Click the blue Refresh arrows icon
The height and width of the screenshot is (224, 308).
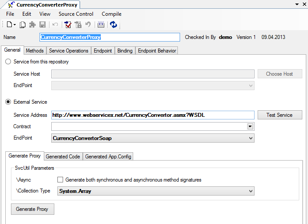113,25
